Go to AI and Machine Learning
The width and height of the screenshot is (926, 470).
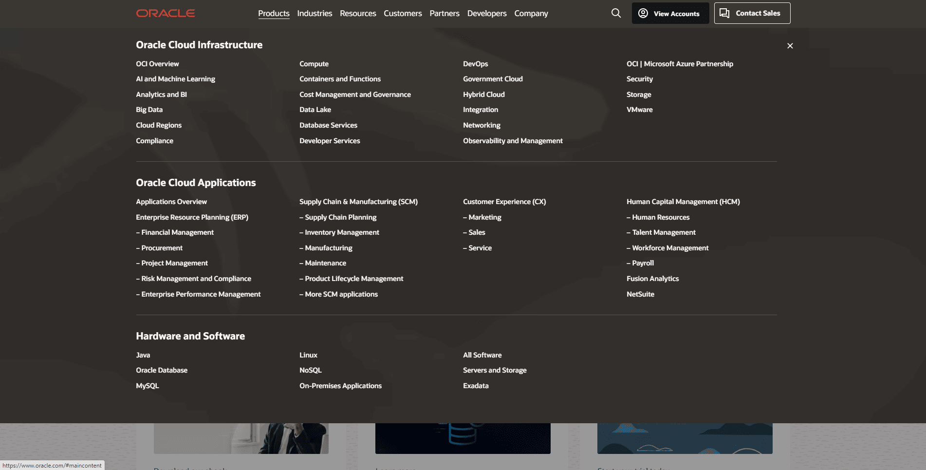(175, 79)
